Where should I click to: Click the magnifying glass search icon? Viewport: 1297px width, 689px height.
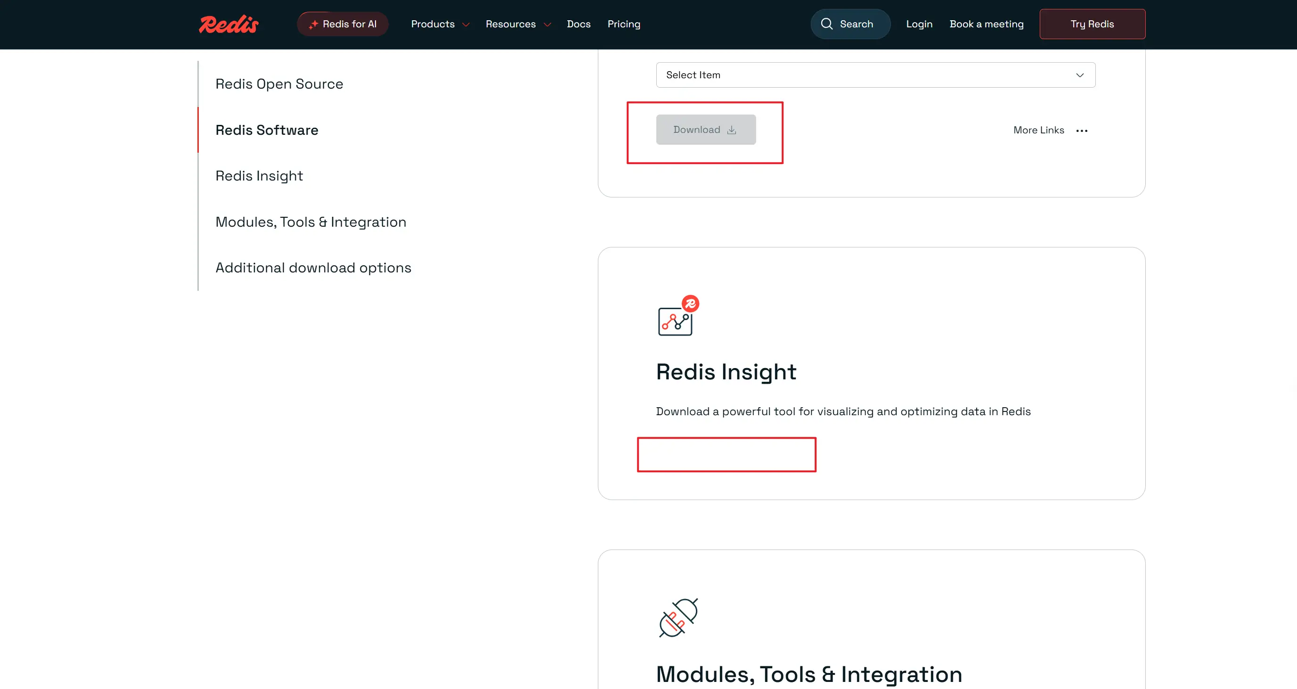[x=826, y=24]
